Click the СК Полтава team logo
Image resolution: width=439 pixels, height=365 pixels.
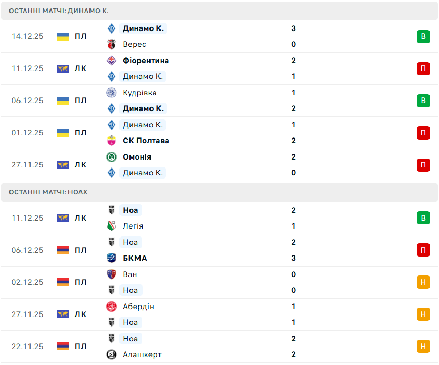tap(111, 141)
